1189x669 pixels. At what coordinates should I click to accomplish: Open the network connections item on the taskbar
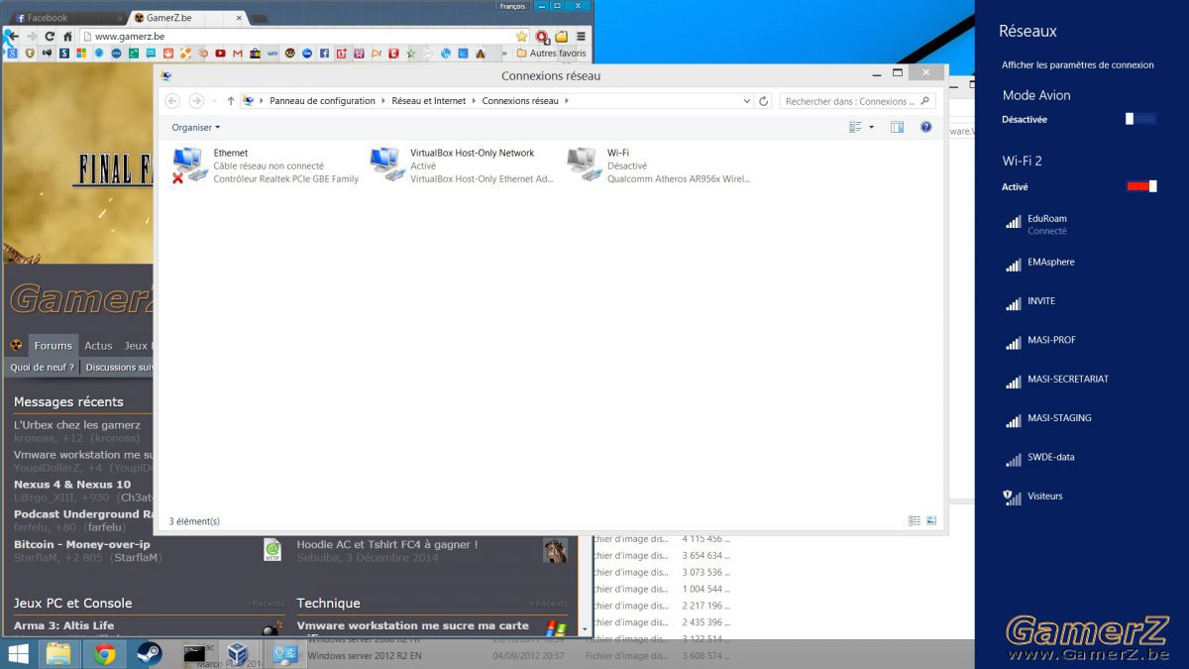coord(285,654)
